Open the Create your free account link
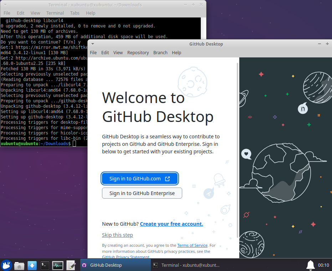This screenshot has height=271, width=332. tap(171, 224)
